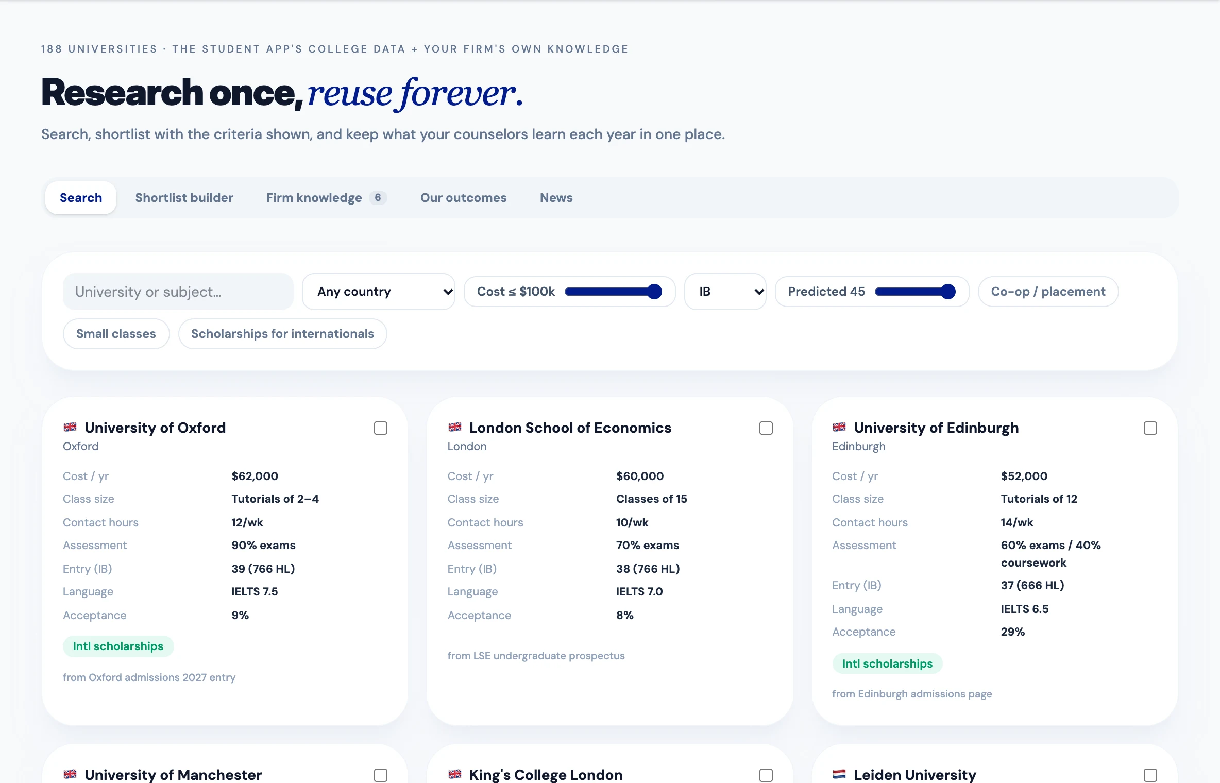Viewport: 1220px width, 783px height.
Task: Click the University or subject search field
Action: [x=178, y=292]
